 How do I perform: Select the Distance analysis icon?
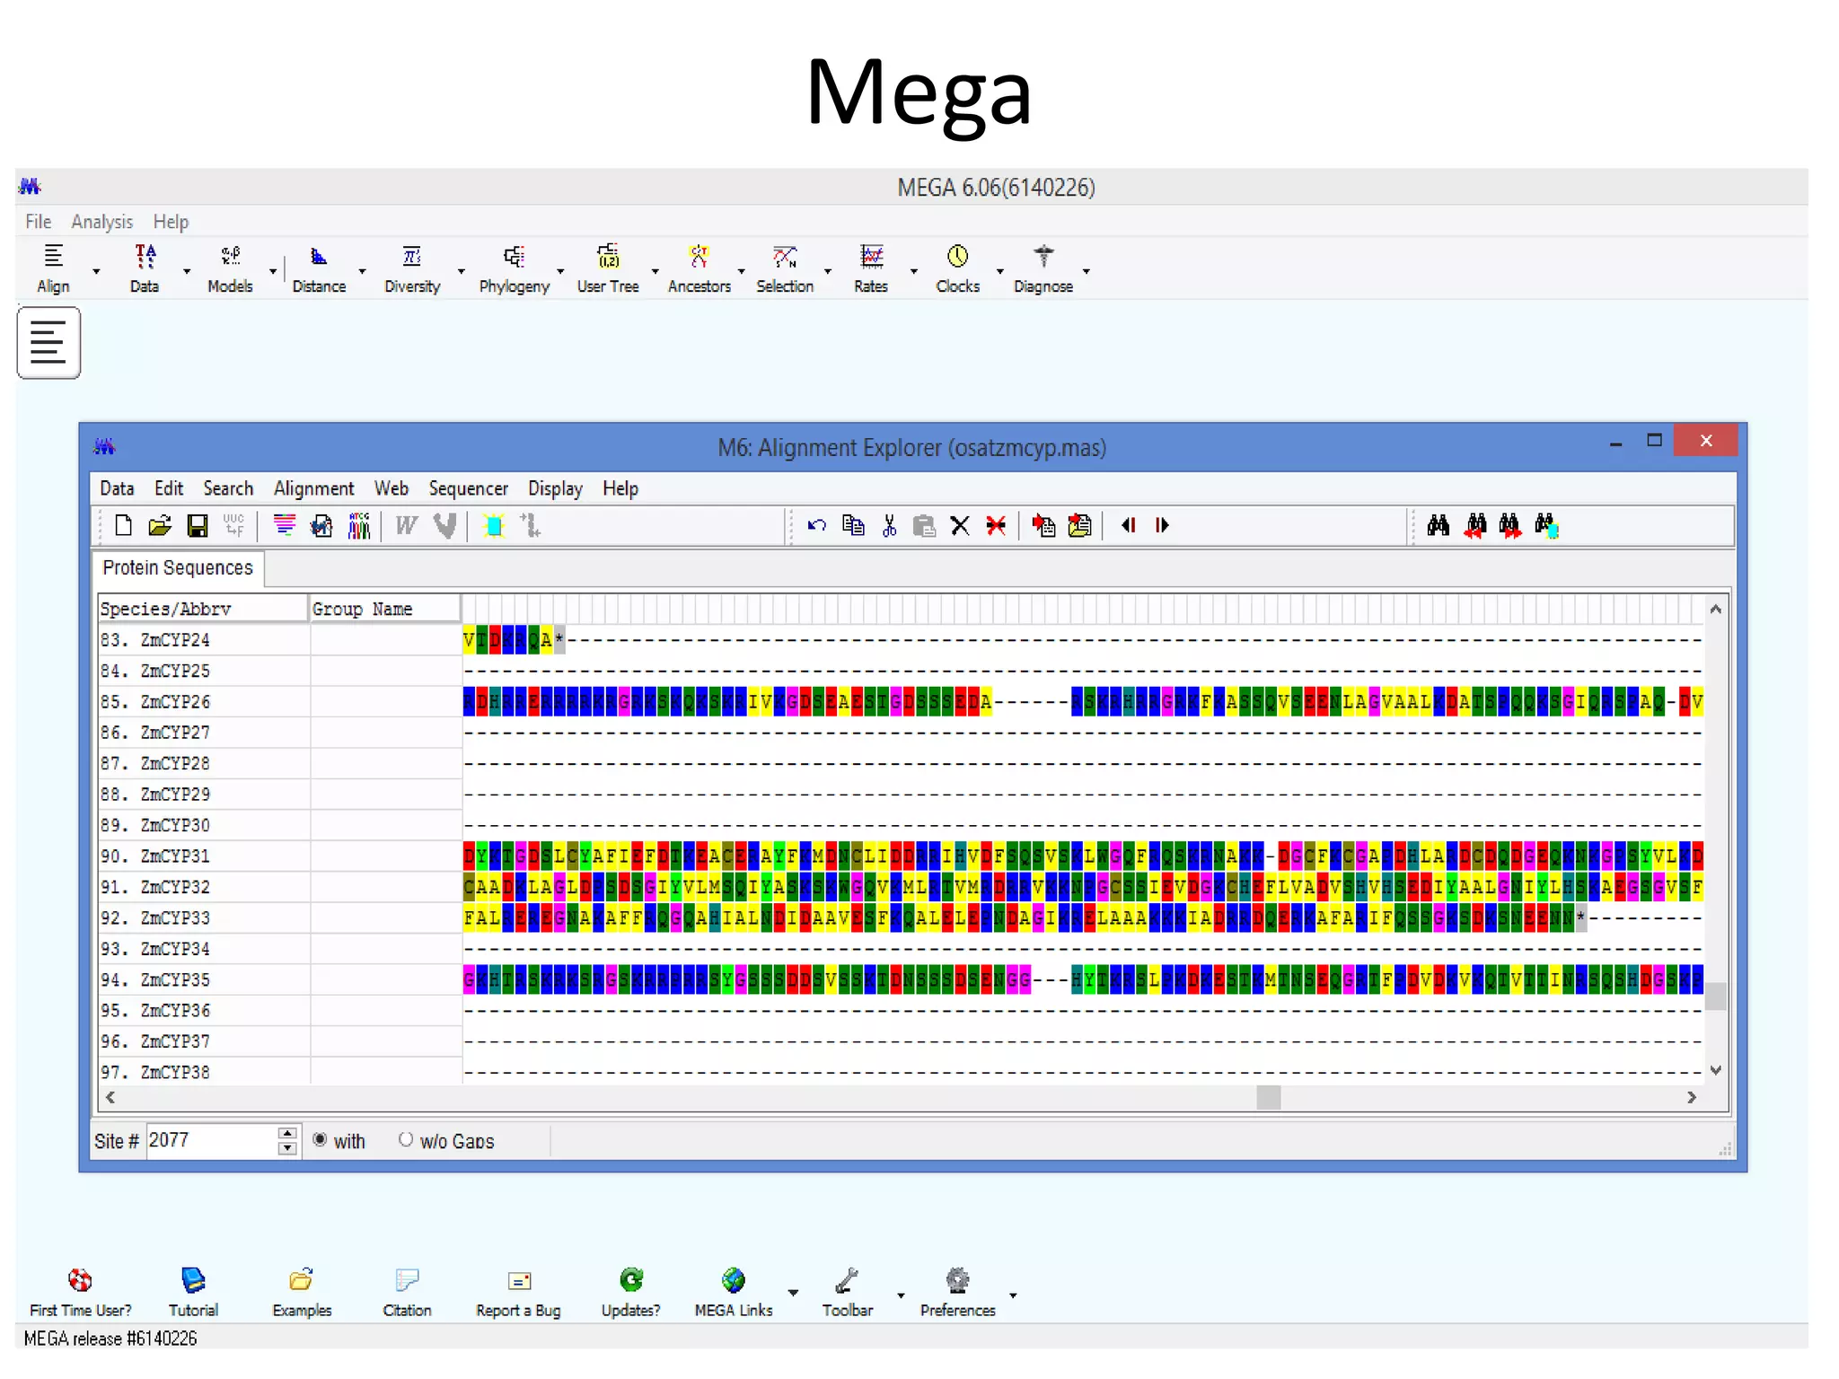tap(319, 268)
